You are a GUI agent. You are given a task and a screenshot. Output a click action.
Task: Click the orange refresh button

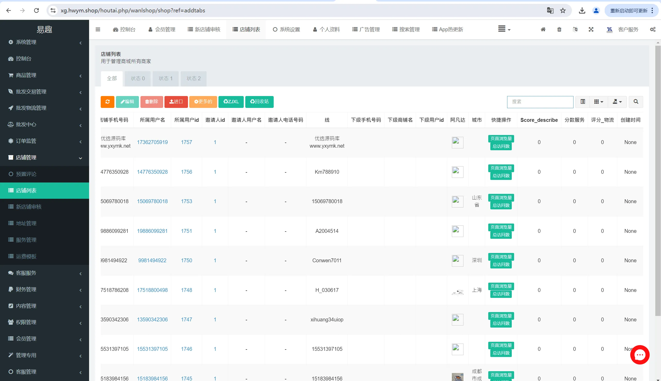[x=107, y=102]
